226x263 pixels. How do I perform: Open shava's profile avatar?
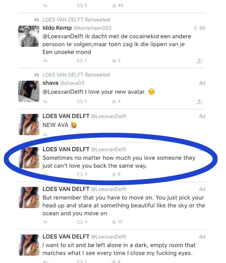click(29, 91)
